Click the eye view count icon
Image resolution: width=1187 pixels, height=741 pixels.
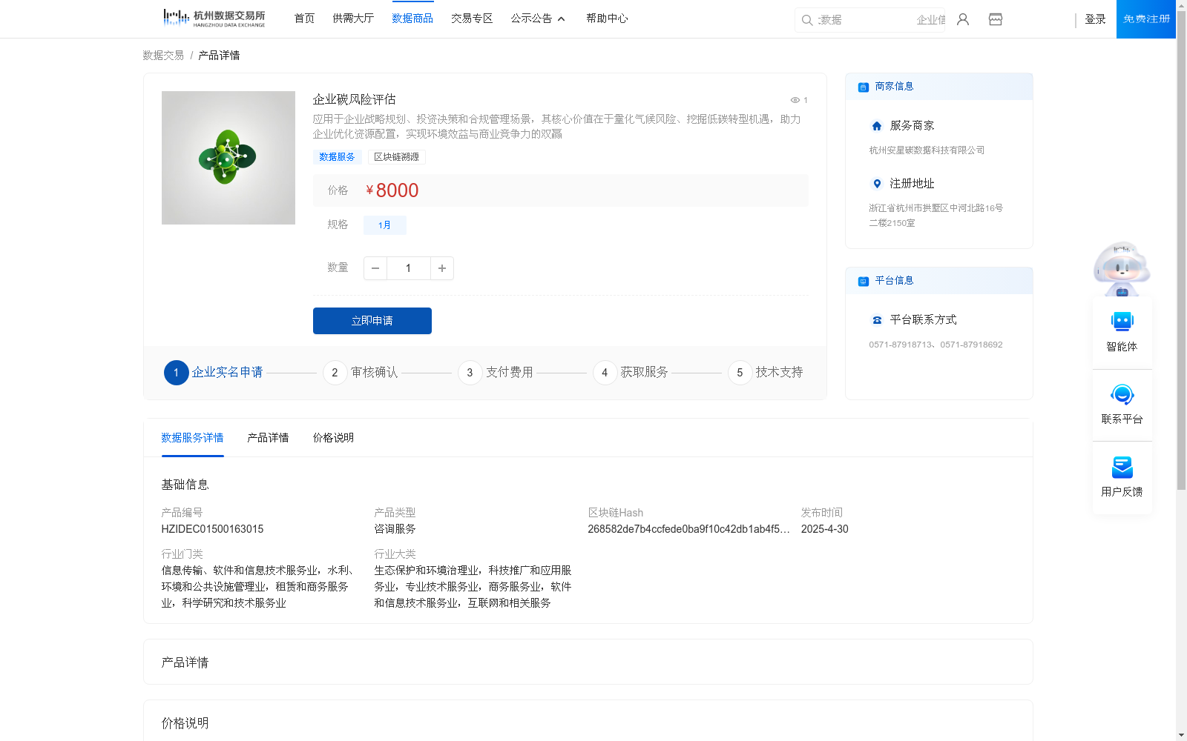click(795, 100)
